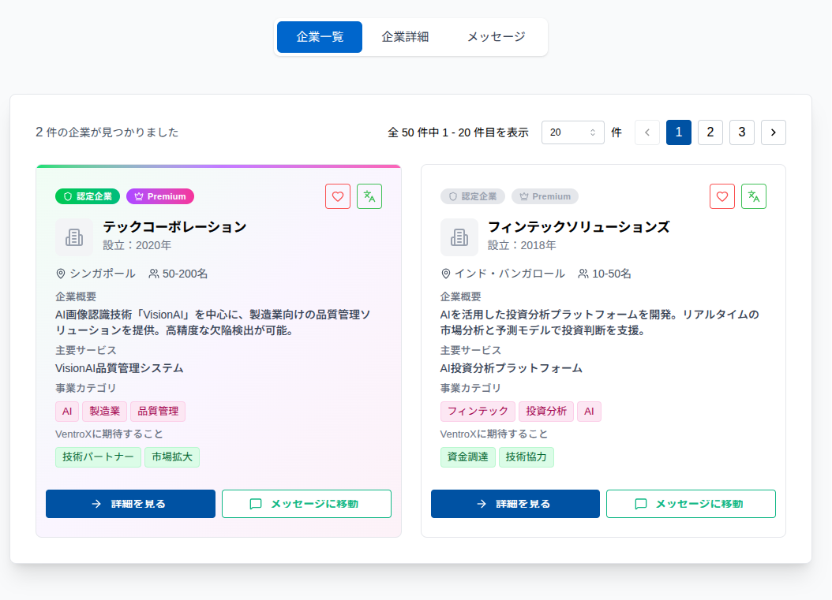Switch to 企業一覧 tab
832x600 pixels.
[x=320, y=37]
